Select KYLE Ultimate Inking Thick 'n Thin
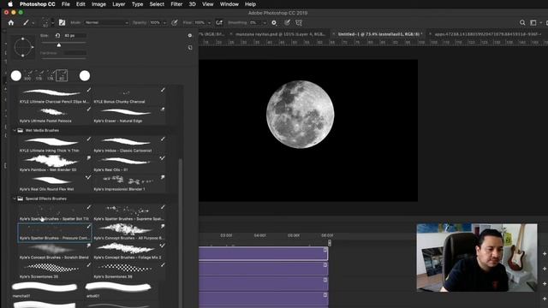Screen dimensions: 548x308 click(55, 145)
